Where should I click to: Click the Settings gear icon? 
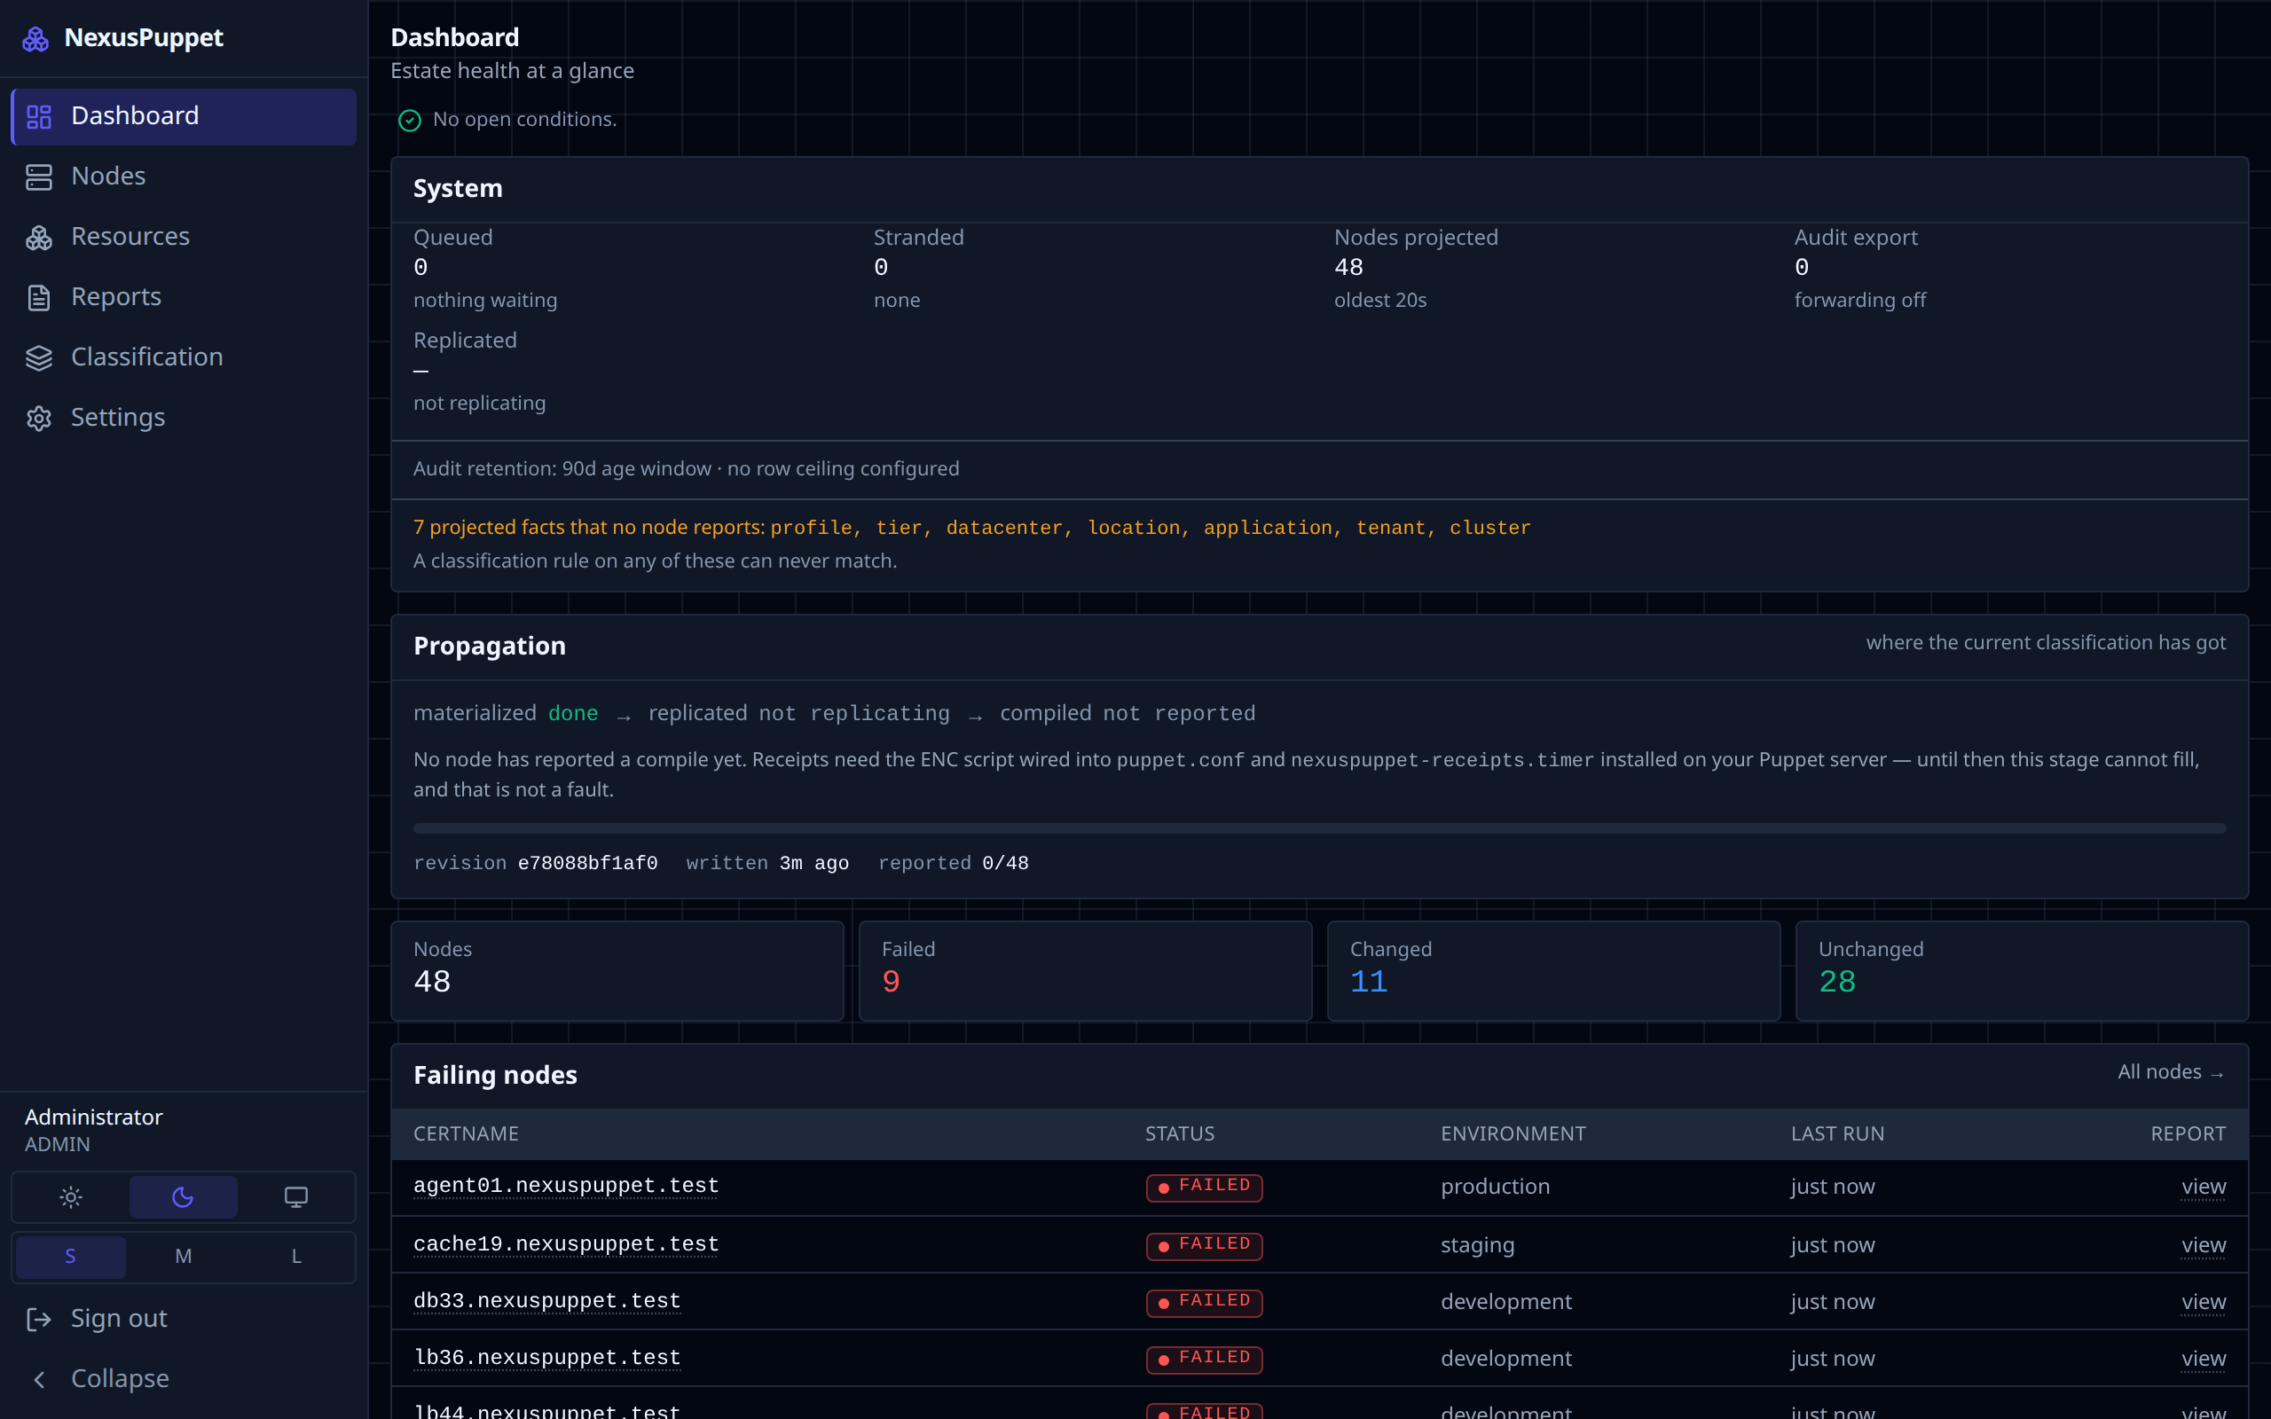pos(38,418)
